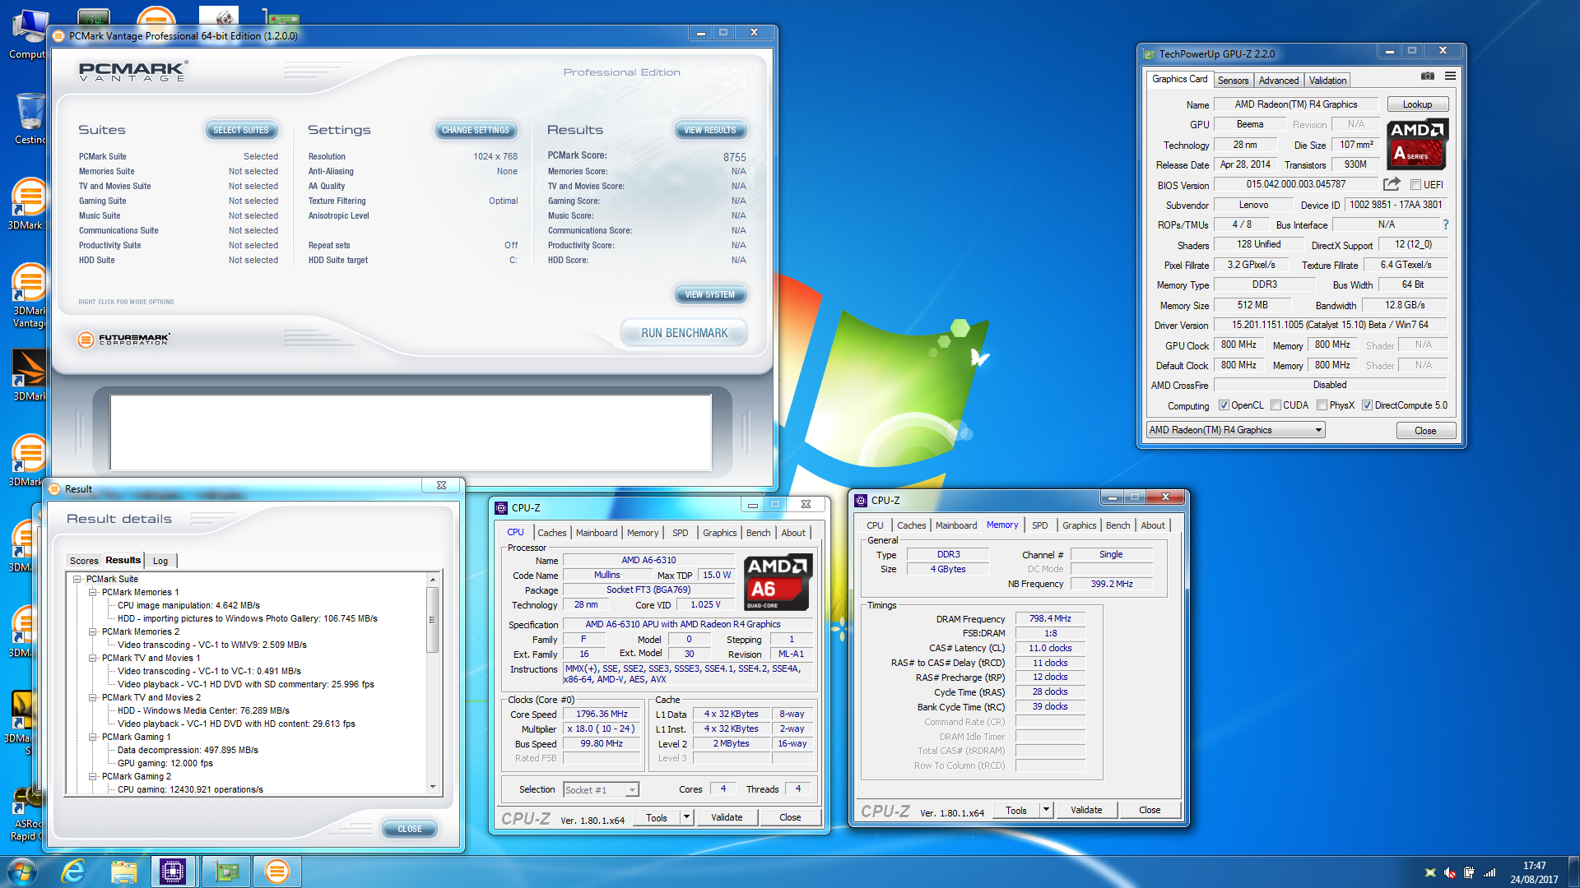This screenshot has height=888, width=1580.
Task: Click the SELECT SUITES button
Action: point(241,130)
